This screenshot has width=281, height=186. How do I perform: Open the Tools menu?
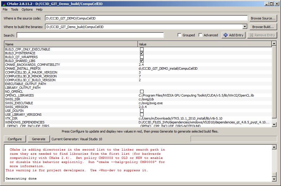pos(14,9)
